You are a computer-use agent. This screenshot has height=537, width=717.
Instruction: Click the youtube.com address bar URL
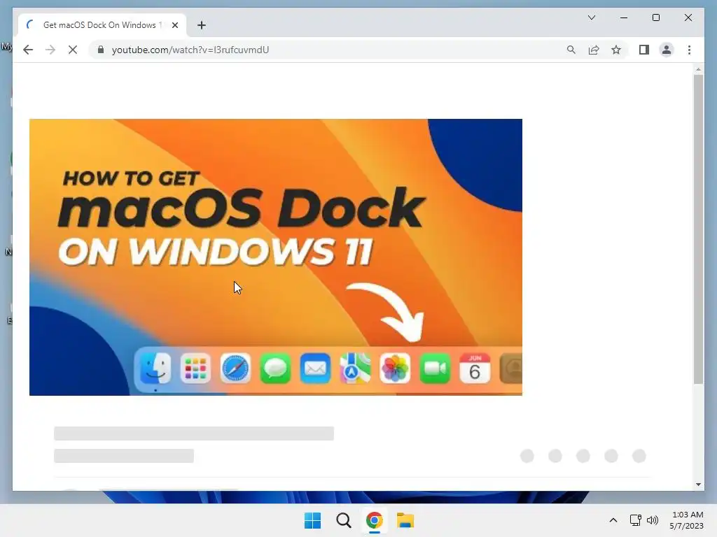190,50
